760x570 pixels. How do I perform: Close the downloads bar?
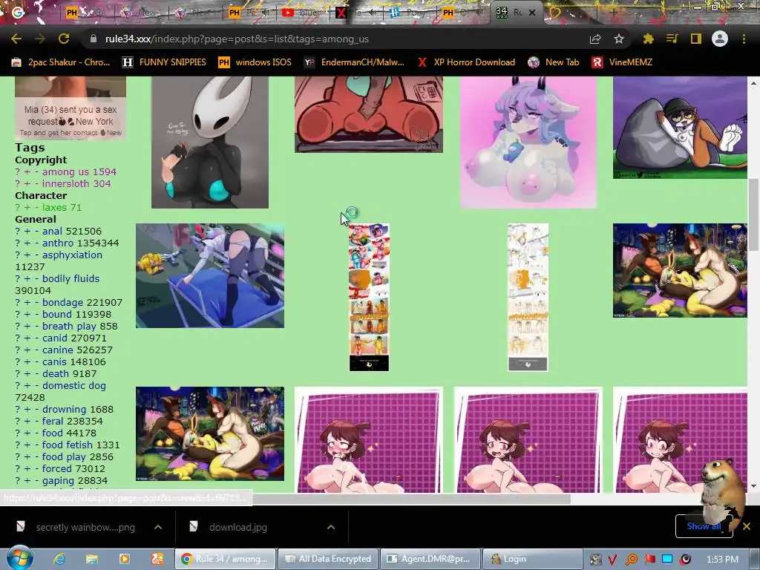(747, 526)
